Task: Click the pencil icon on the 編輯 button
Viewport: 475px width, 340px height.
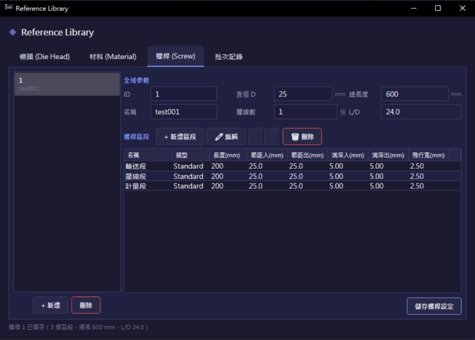Action: coord(219,137)
